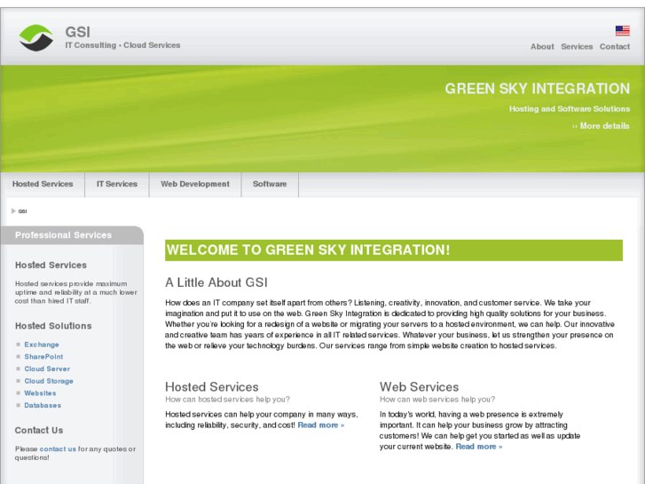Viewport: 645px width, 484px height.
Task: Click Read more under Hosted Services
Action: click(x=321, y=425)
